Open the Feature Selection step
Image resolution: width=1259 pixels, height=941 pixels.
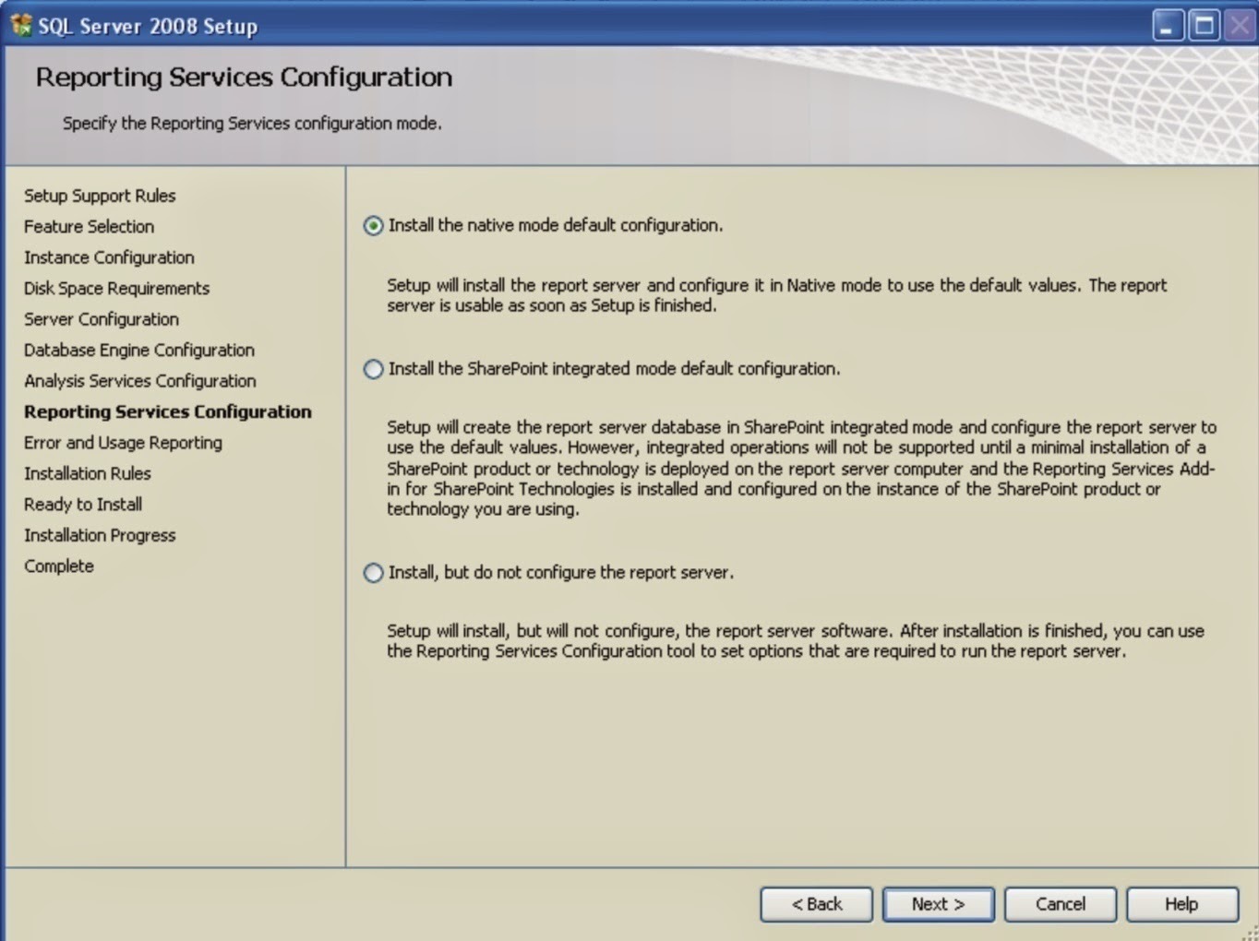coord(89,226)
